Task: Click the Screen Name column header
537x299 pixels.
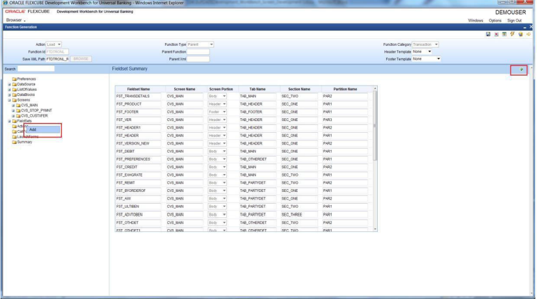Action: click(184, 89)
